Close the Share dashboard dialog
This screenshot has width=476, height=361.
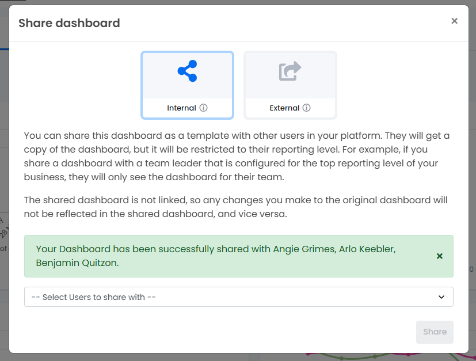[x=454, y=21]
